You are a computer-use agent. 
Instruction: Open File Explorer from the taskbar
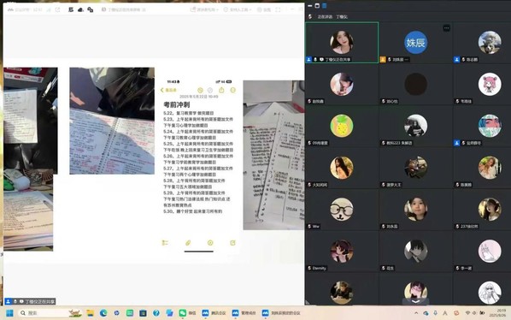(x=91, y=313)
